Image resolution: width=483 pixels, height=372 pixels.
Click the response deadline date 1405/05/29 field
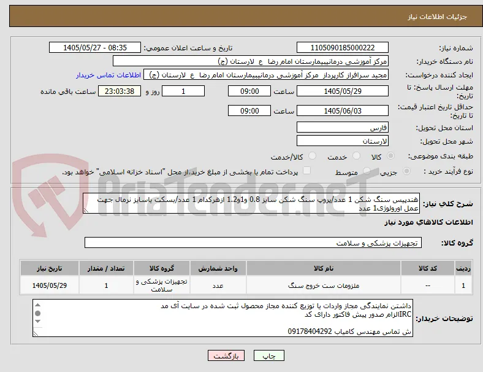(x=342, y=91)
